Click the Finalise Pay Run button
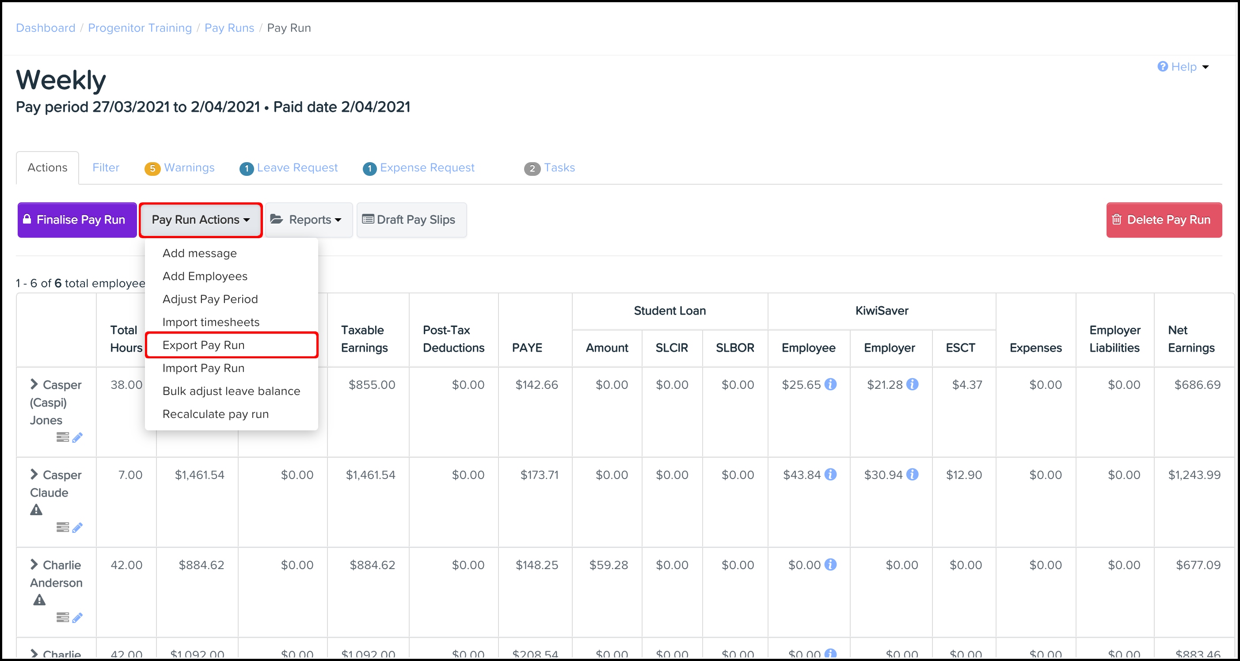Screen dimensions: 1240x661 77,220
